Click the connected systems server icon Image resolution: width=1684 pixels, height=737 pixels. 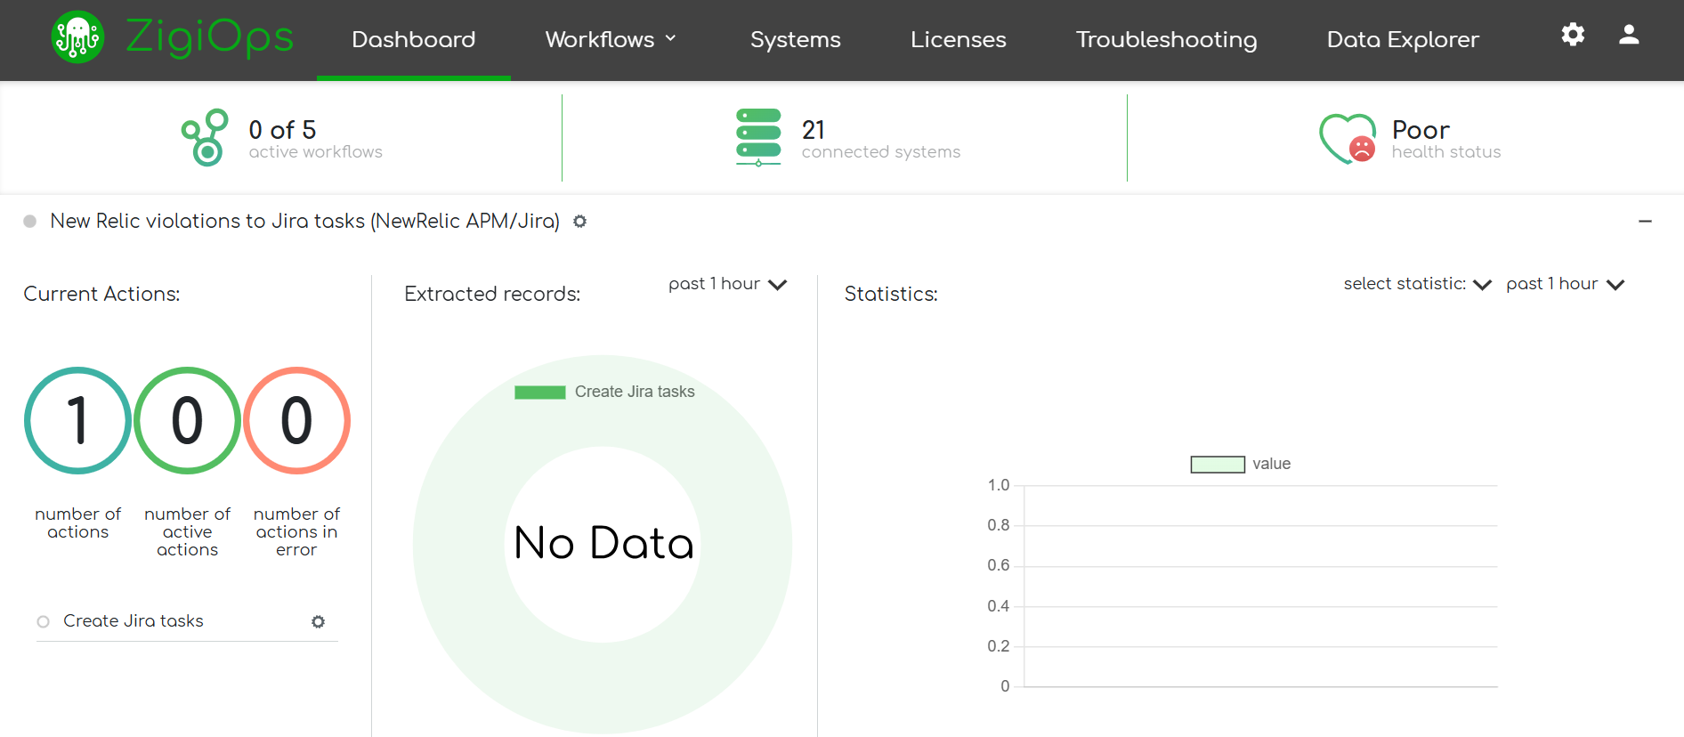pyautogui.click(x=758, y=137)
